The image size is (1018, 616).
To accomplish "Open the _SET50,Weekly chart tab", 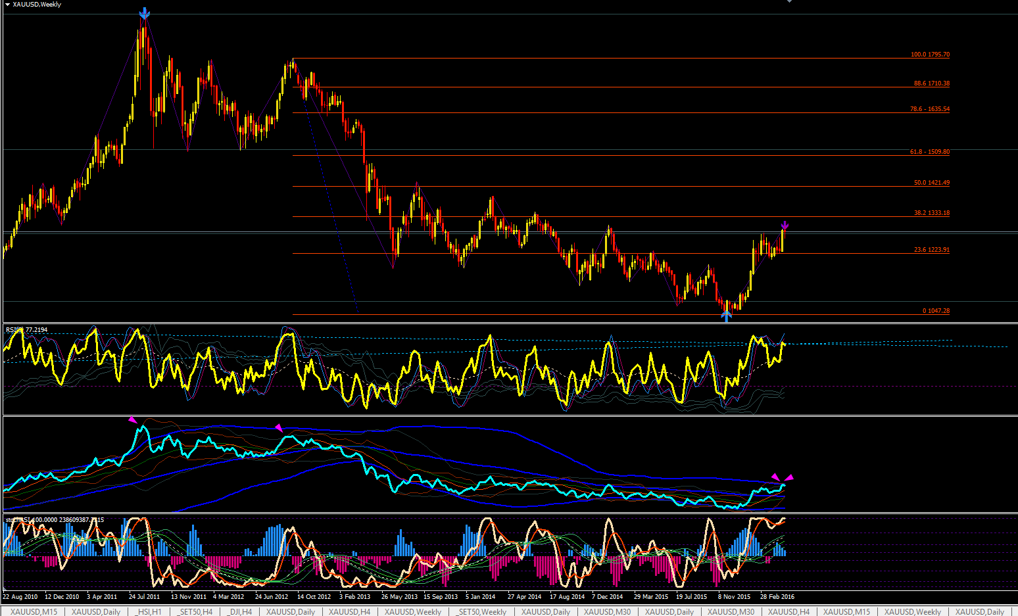I will [481, 611].
